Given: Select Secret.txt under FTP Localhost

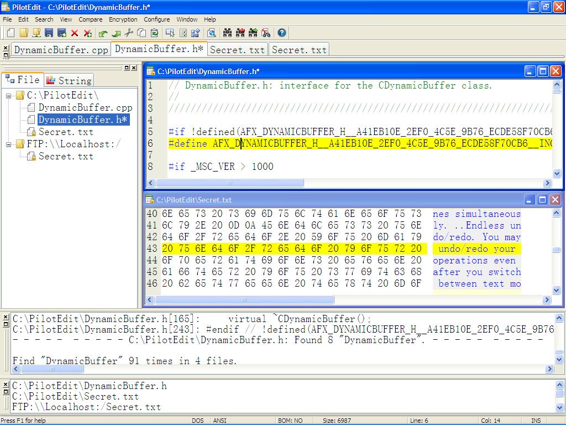Looking at the screenshot, I should [65, 156].
